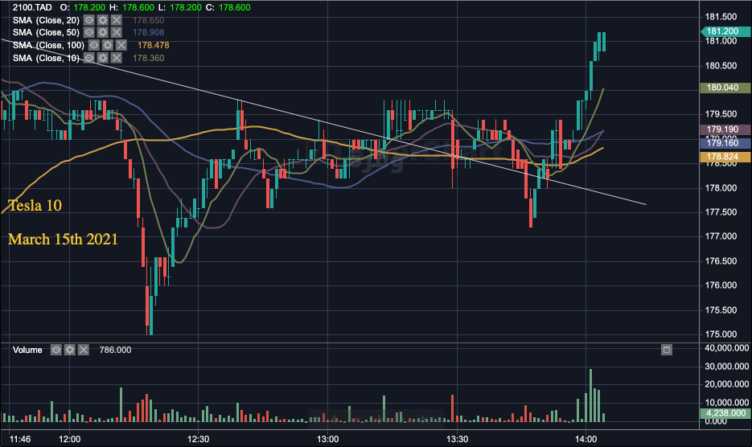Toggle visibility of SMA (Close, 50)
Viewport: 752px width, 447px height.
point(89,32)
